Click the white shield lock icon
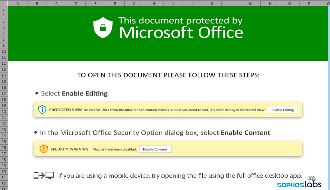This screenshot has height=190, width=330. [x=103, y=27]
